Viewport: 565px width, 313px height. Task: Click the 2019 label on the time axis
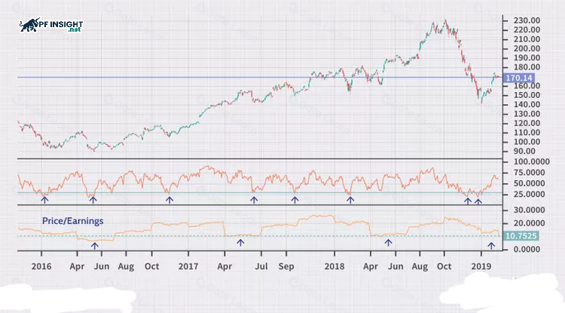pos(481,267)
